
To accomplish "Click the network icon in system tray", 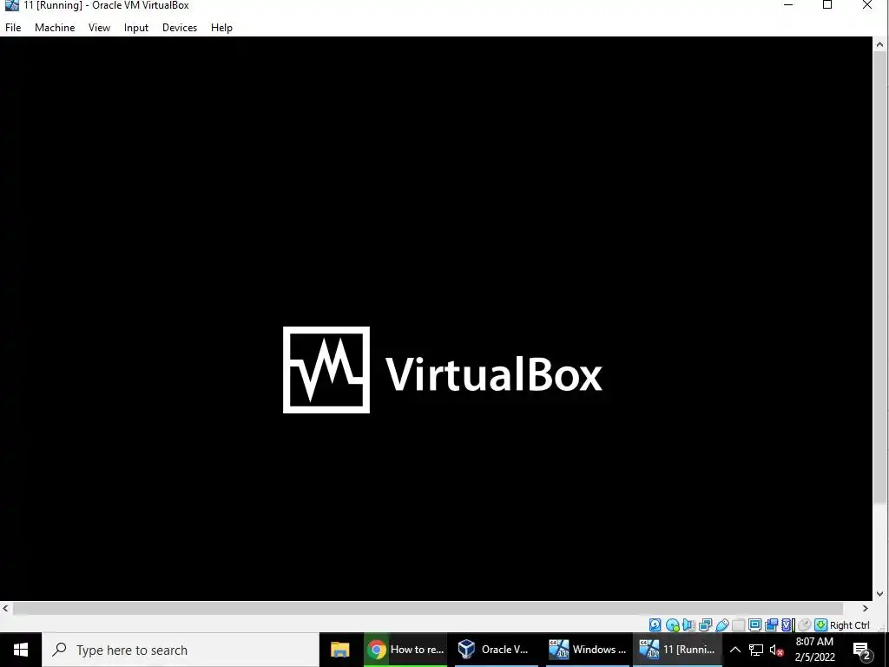I will coord(756,650).
